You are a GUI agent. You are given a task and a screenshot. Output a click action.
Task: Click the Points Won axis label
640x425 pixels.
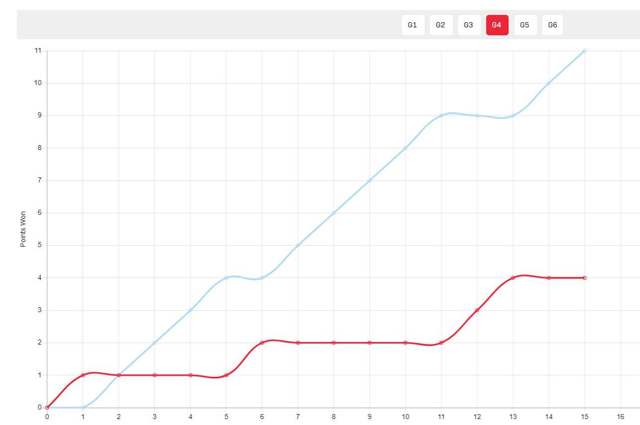23,229
